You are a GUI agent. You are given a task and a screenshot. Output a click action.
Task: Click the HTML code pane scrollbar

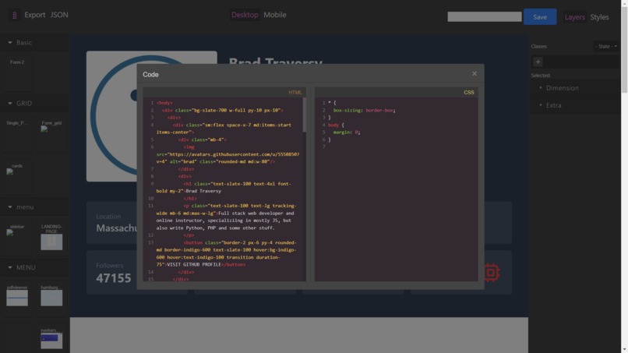[305, 115]
